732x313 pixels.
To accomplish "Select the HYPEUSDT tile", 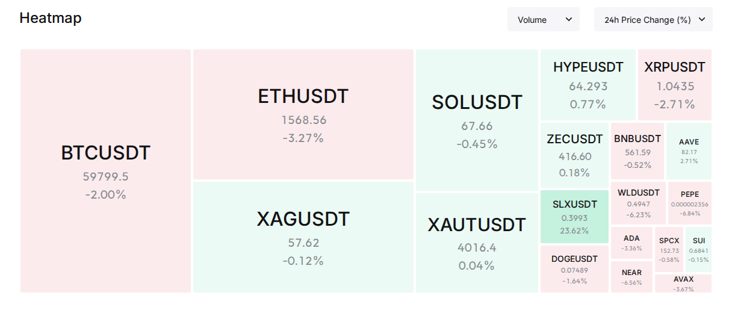I will [588, 85].
